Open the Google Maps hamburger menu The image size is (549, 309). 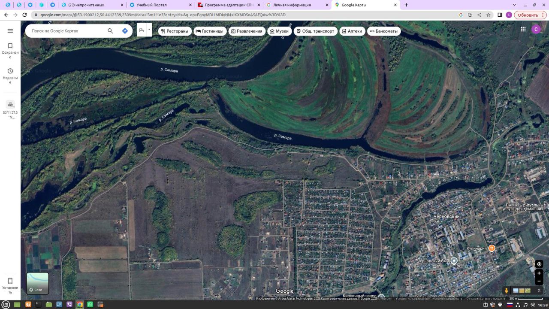pos(10,31)
